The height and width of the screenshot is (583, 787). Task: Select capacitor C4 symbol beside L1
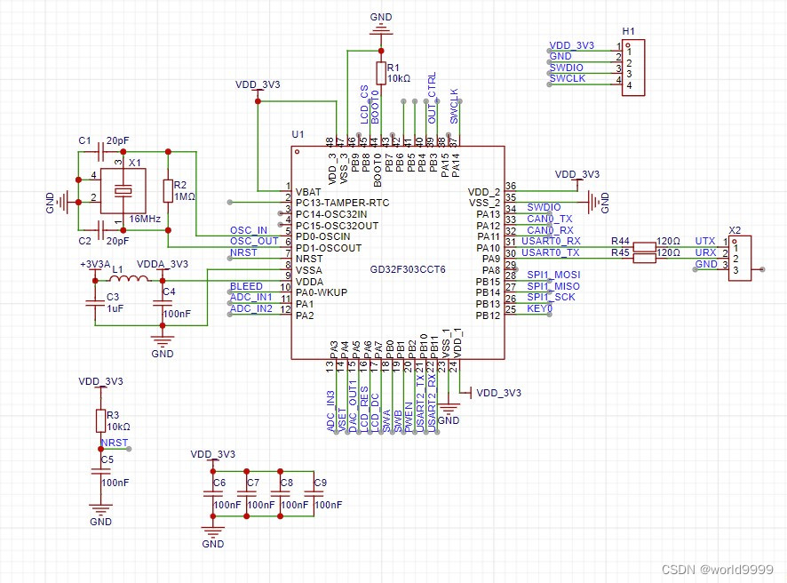click(163, 303)
